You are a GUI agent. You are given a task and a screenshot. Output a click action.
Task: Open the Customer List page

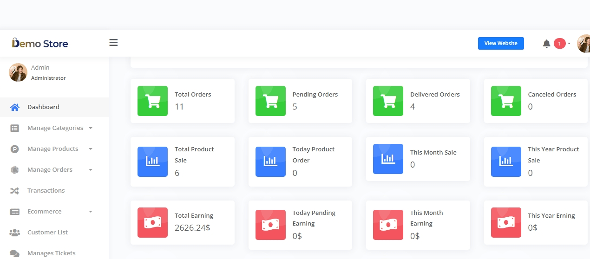[x=47, y=233]
